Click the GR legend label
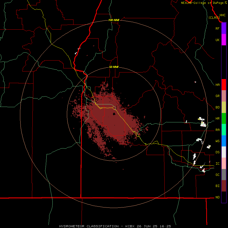Image resolution: width=228 pixels, height=228 pixels. tap(217, 96)
